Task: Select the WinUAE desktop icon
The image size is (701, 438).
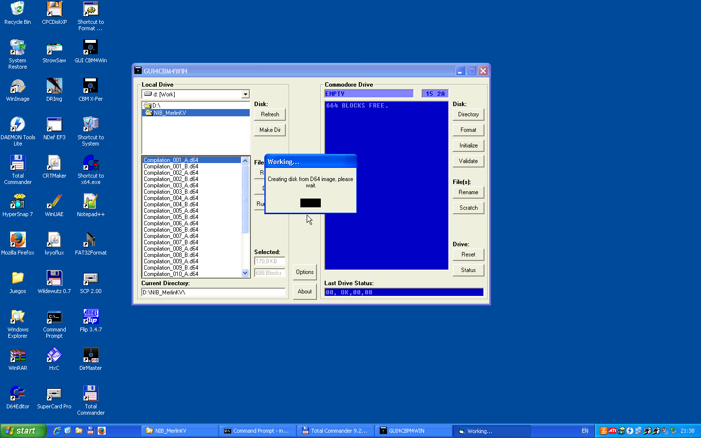Action: coord(54,205)
